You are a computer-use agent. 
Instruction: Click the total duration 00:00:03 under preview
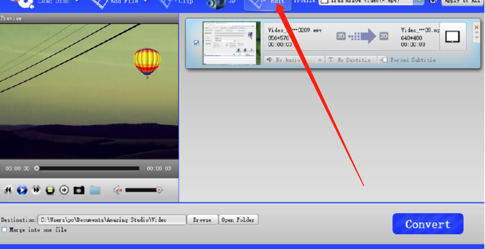pyautogui.click(x=159, y=169)
